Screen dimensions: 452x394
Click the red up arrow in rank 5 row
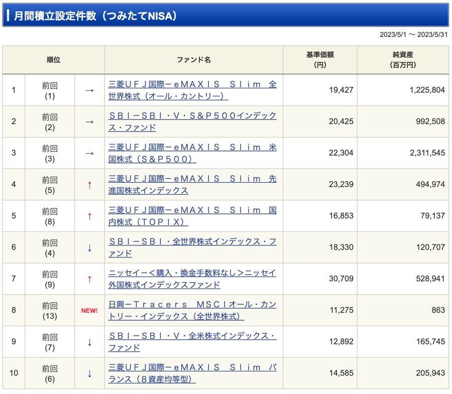tap(89, 216)
